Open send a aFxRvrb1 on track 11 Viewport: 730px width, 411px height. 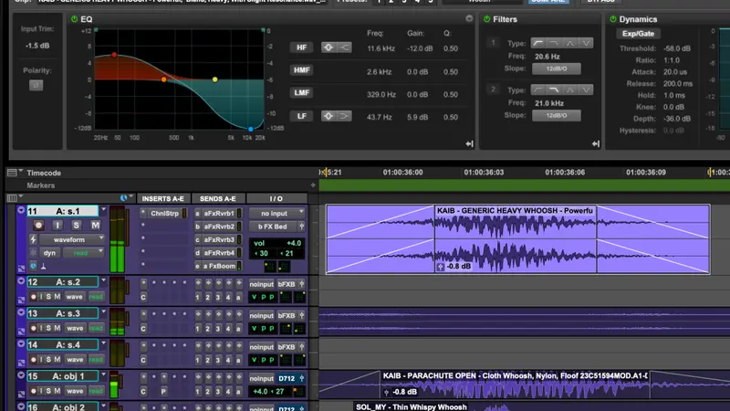(x=219, y=214)
